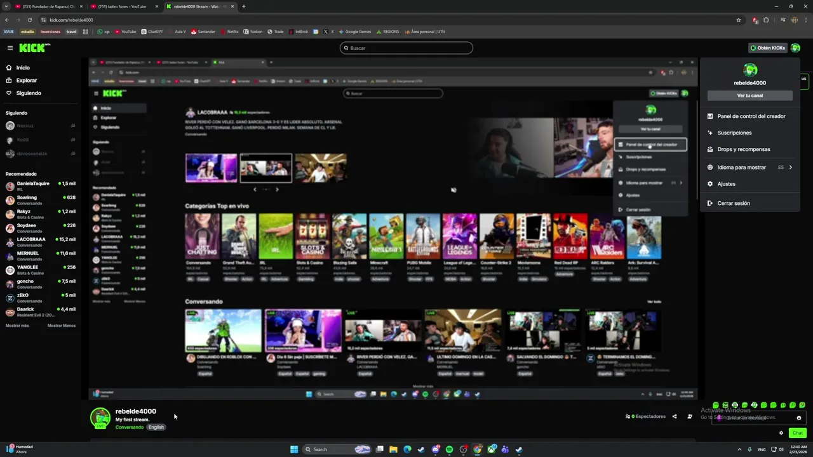Click the English language tag
The width and height of the screenshot is (813, 457).
[156, 427]
